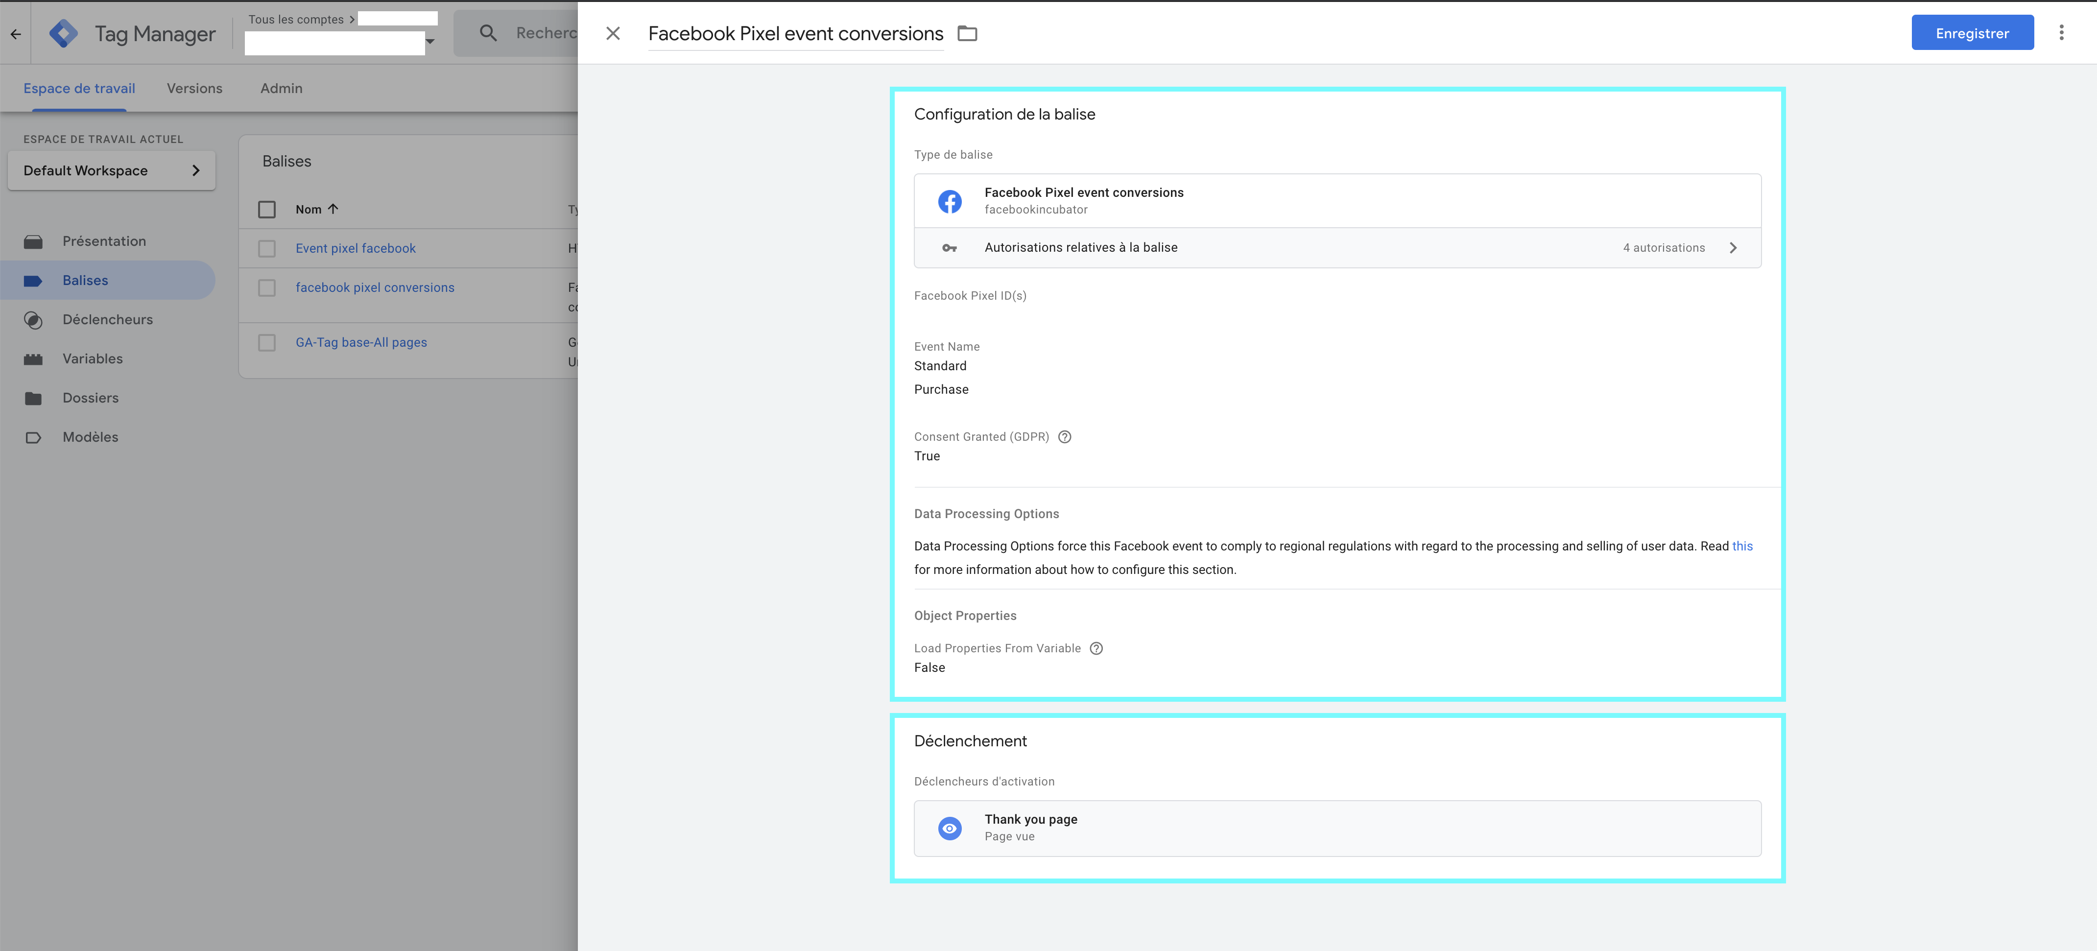Screen dimensions: 2097x951
Task: Click the '4 autorisations' text
Action: pyautogui.click(x=1663, y=247)
